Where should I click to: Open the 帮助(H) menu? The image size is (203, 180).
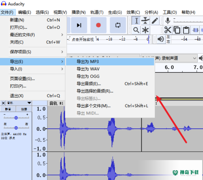click(x=188, y=13)
